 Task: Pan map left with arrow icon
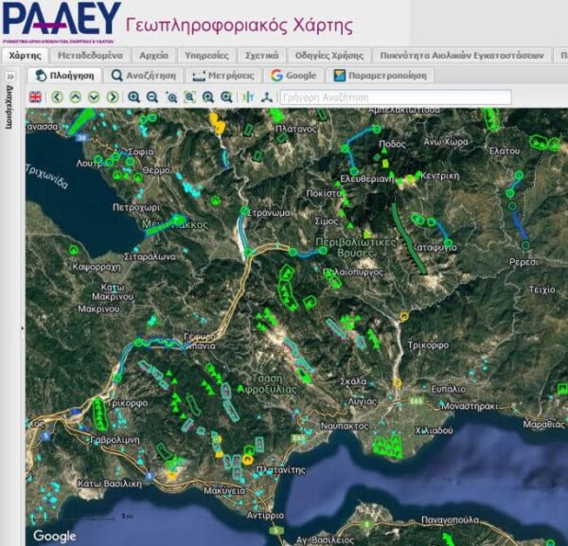(58, 97)
